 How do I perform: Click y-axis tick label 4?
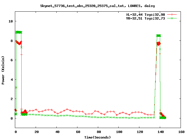(12, 80)
